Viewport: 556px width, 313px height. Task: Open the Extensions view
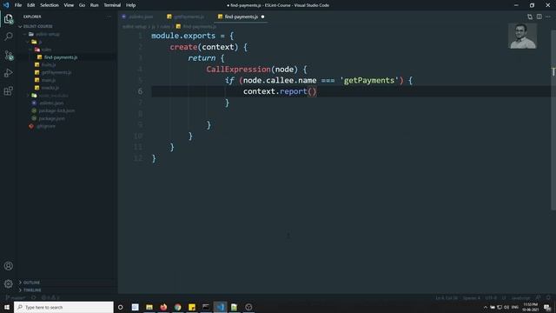[x=9, y=90]
